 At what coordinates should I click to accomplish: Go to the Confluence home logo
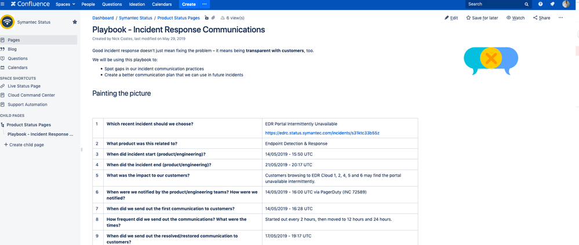(x=30, y=5)
